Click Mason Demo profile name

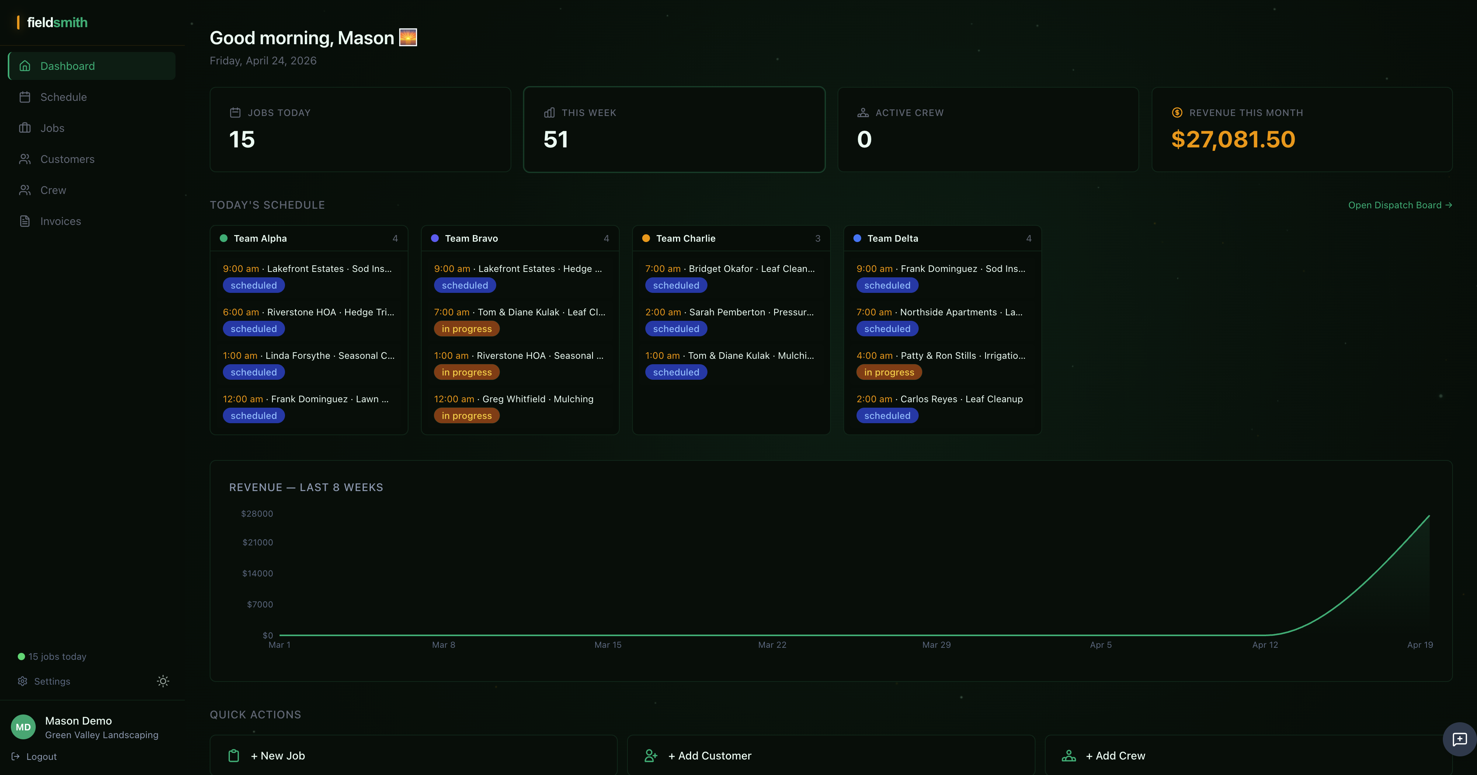[78, 721]
